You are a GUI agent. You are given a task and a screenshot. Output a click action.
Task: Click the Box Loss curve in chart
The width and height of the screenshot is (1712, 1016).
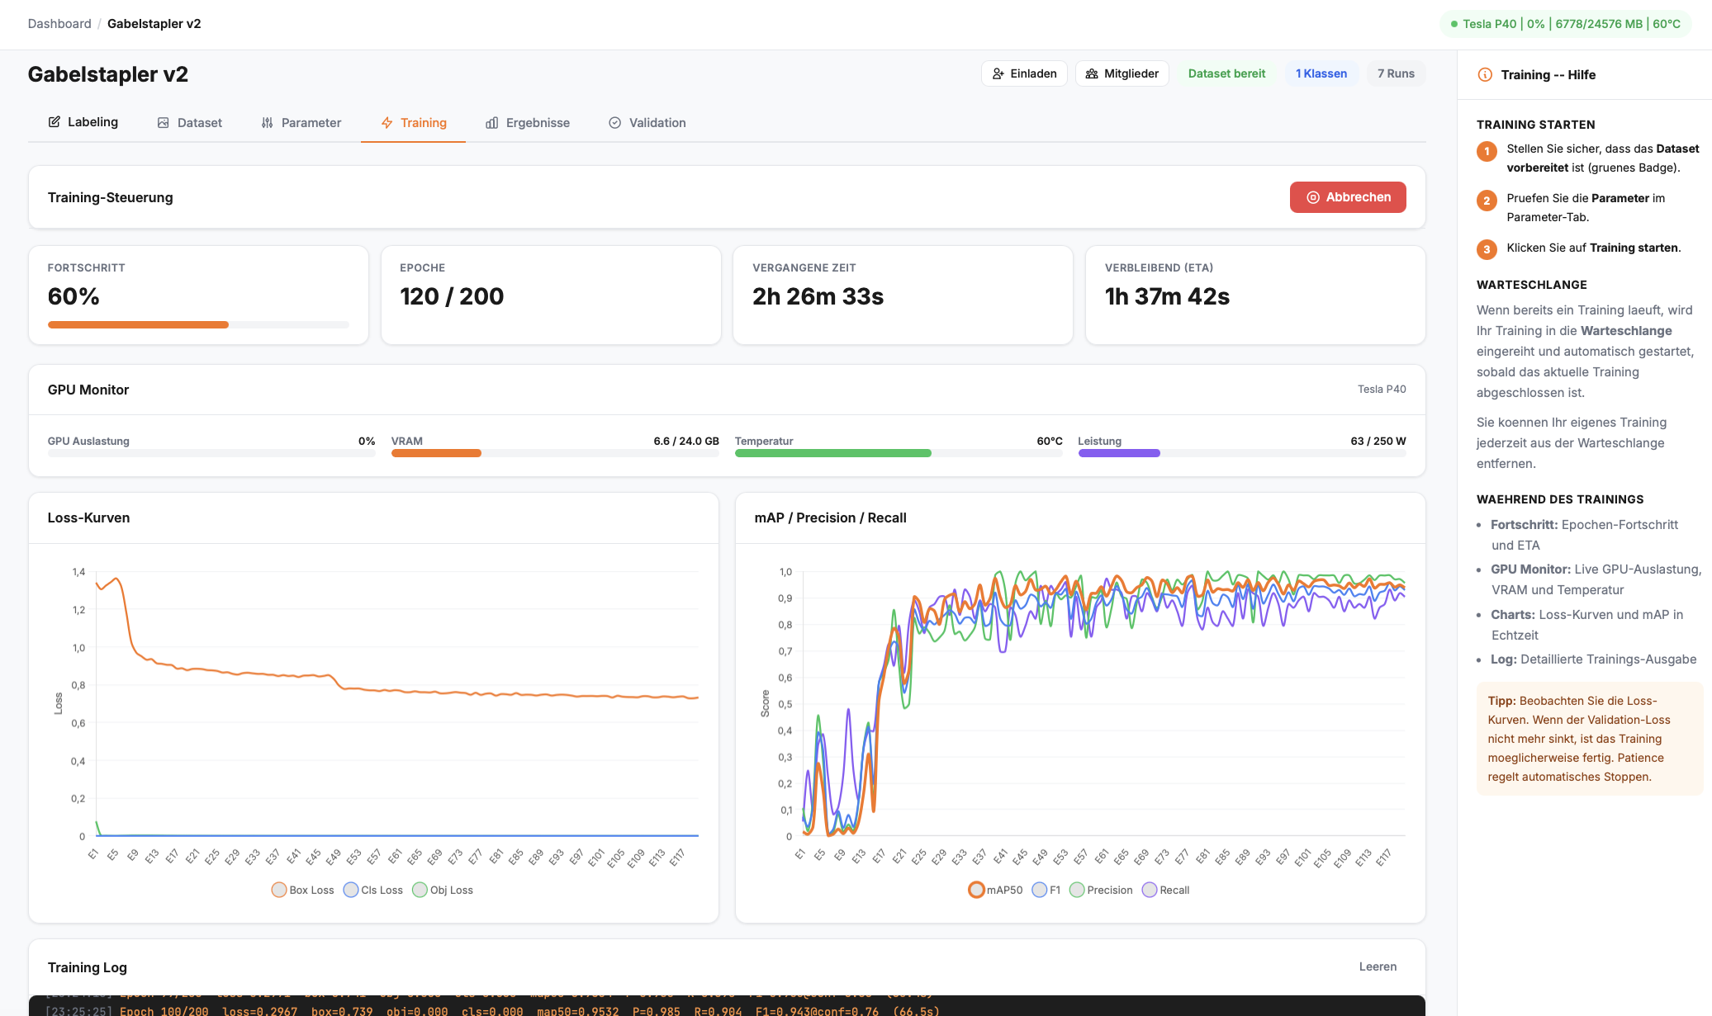(x=396, y=690)
